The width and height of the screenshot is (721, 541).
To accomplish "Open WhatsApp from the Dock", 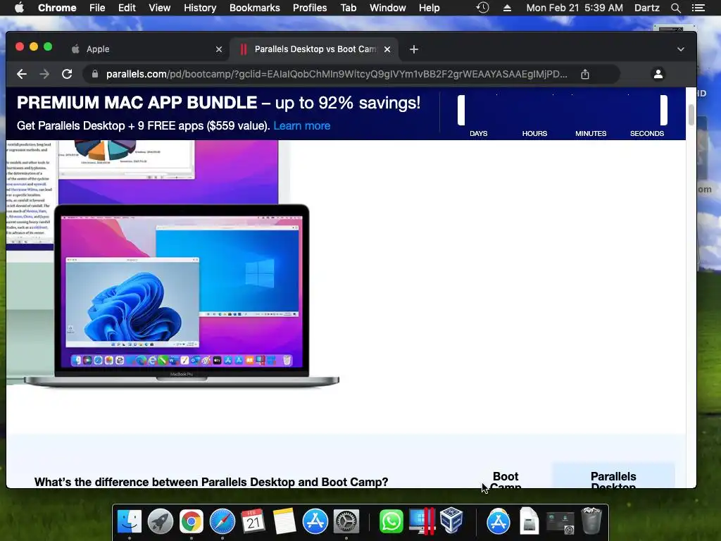I will click(x=391, y=521).
